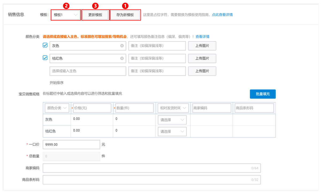Screen dimensions: 321x192
Task: Click the 更新模板 button
Action: [95, 15]
